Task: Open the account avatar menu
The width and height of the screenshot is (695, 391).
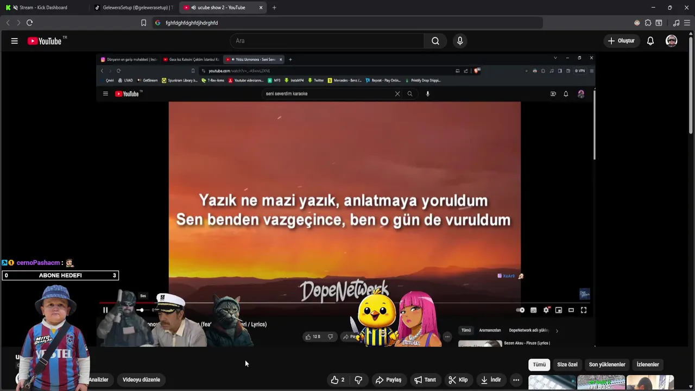Action: click(672, 41)
